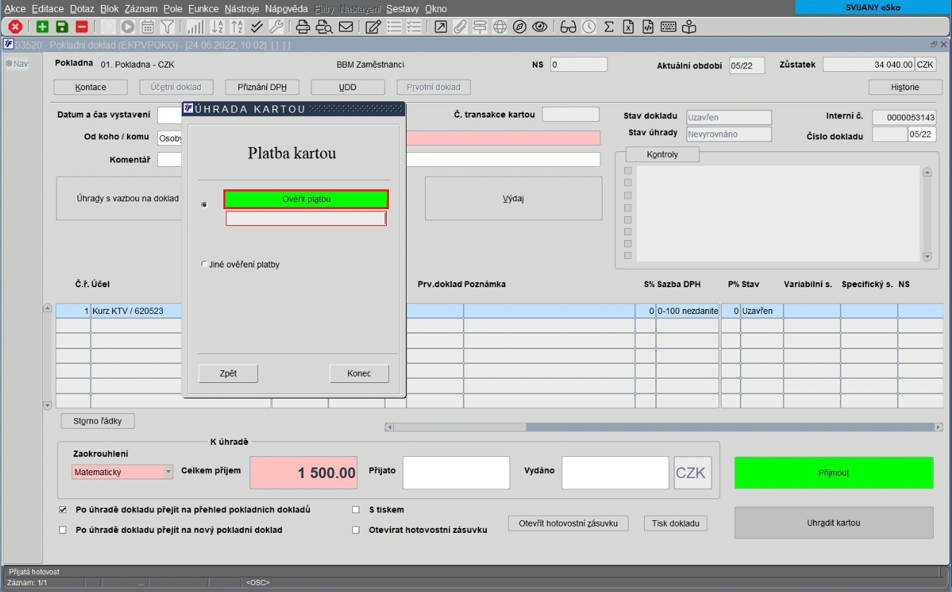The width and height of the screenshot is (952, 592).
Task: Toggle the 'S tiskem' checkbox
Action: tap(356, 510)
